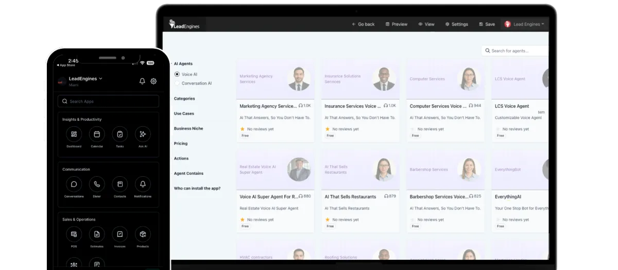Select the Conversation AI radio button
618x270 pixels.
[x=177, y=83]
